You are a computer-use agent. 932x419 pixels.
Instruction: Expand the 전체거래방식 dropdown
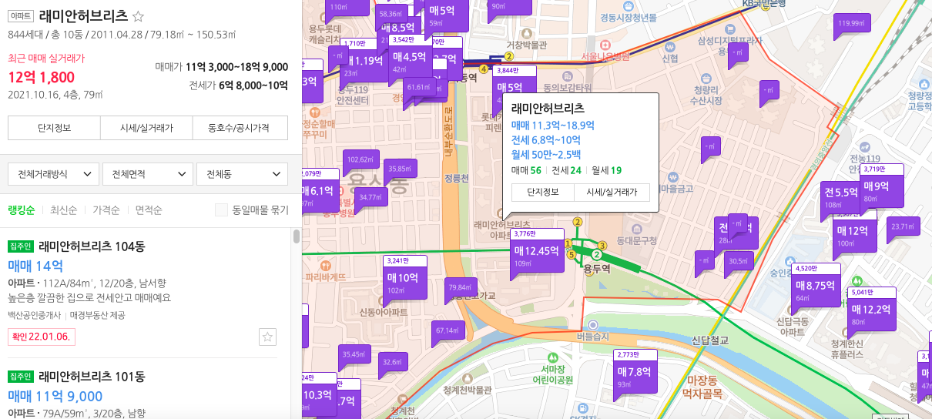[53, 174]
